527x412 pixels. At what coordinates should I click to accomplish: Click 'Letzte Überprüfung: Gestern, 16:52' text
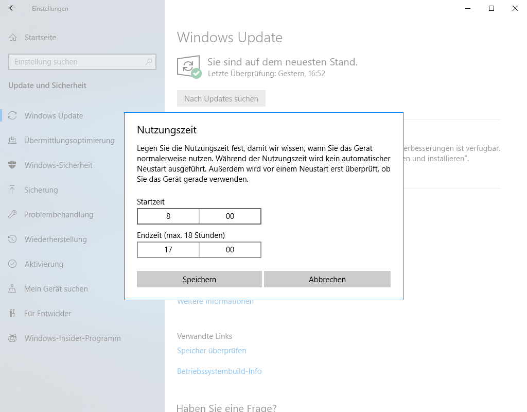(x=267, y=74)
